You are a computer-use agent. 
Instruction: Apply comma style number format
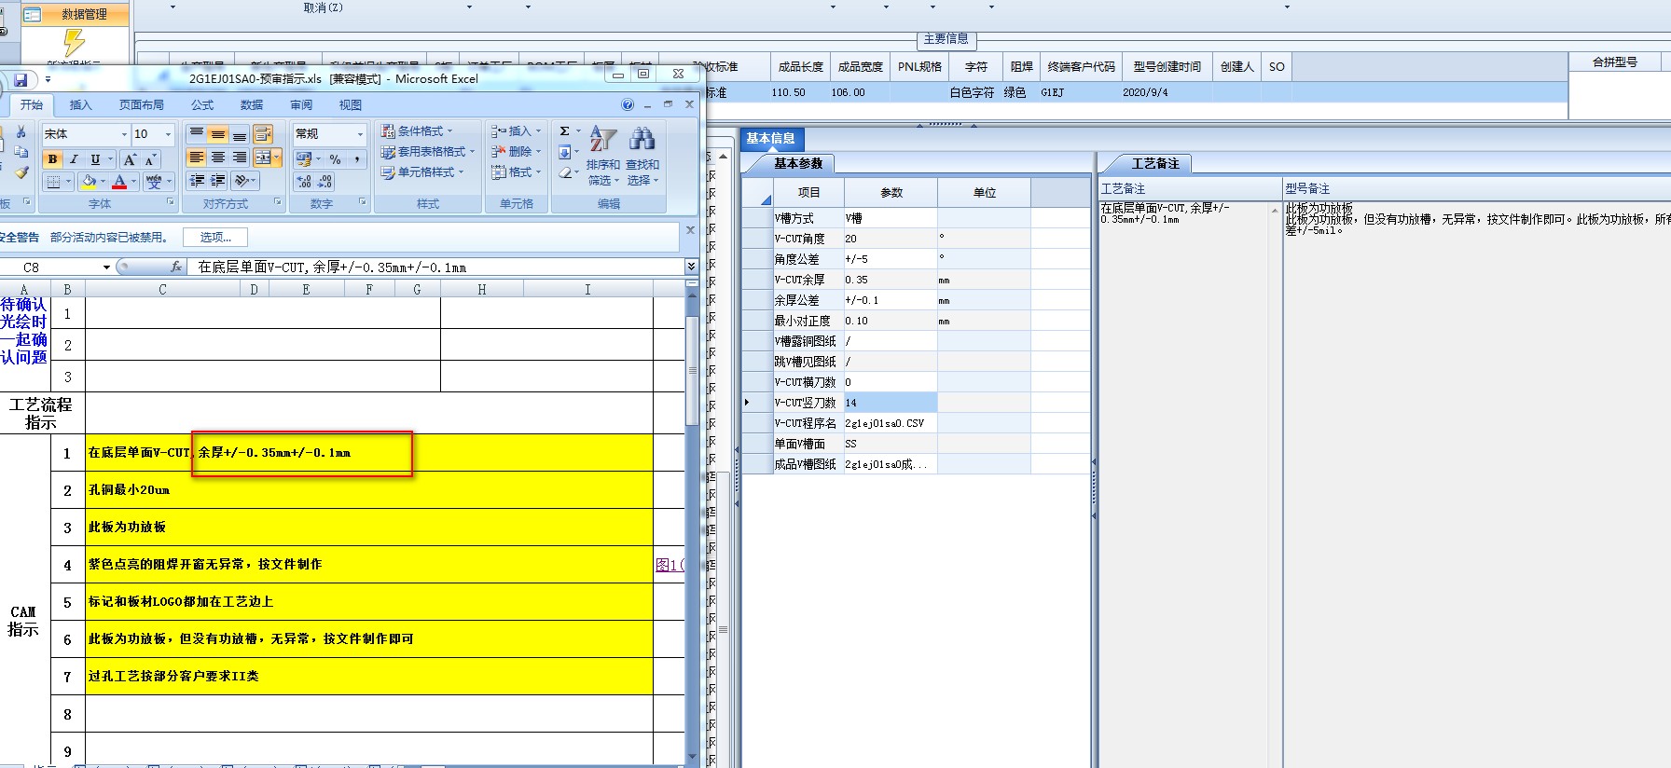tap(357, 159)
